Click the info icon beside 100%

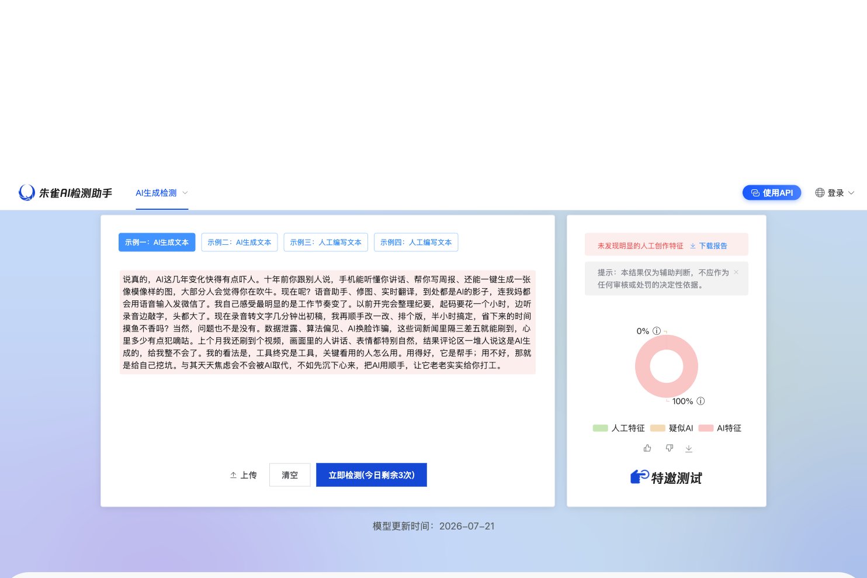[x=700, y=402]
